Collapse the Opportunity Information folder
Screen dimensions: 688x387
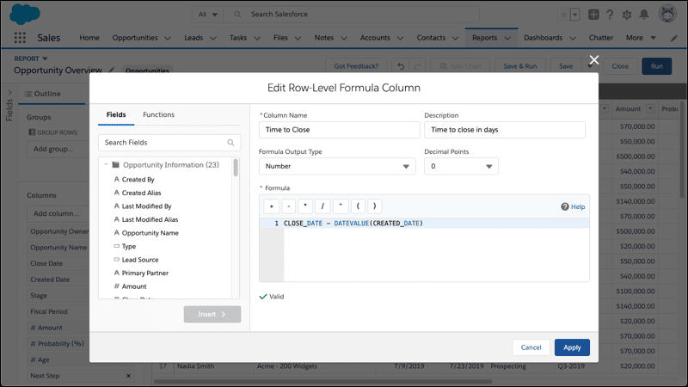coord(106,165)
